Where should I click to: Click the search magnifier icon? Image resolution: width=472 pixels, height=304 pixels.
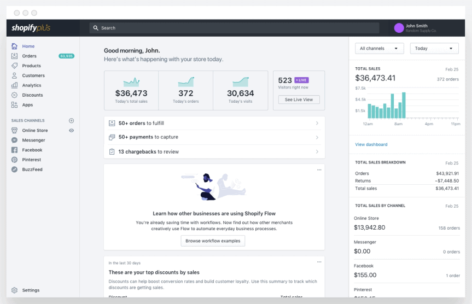tap(96, 28)
